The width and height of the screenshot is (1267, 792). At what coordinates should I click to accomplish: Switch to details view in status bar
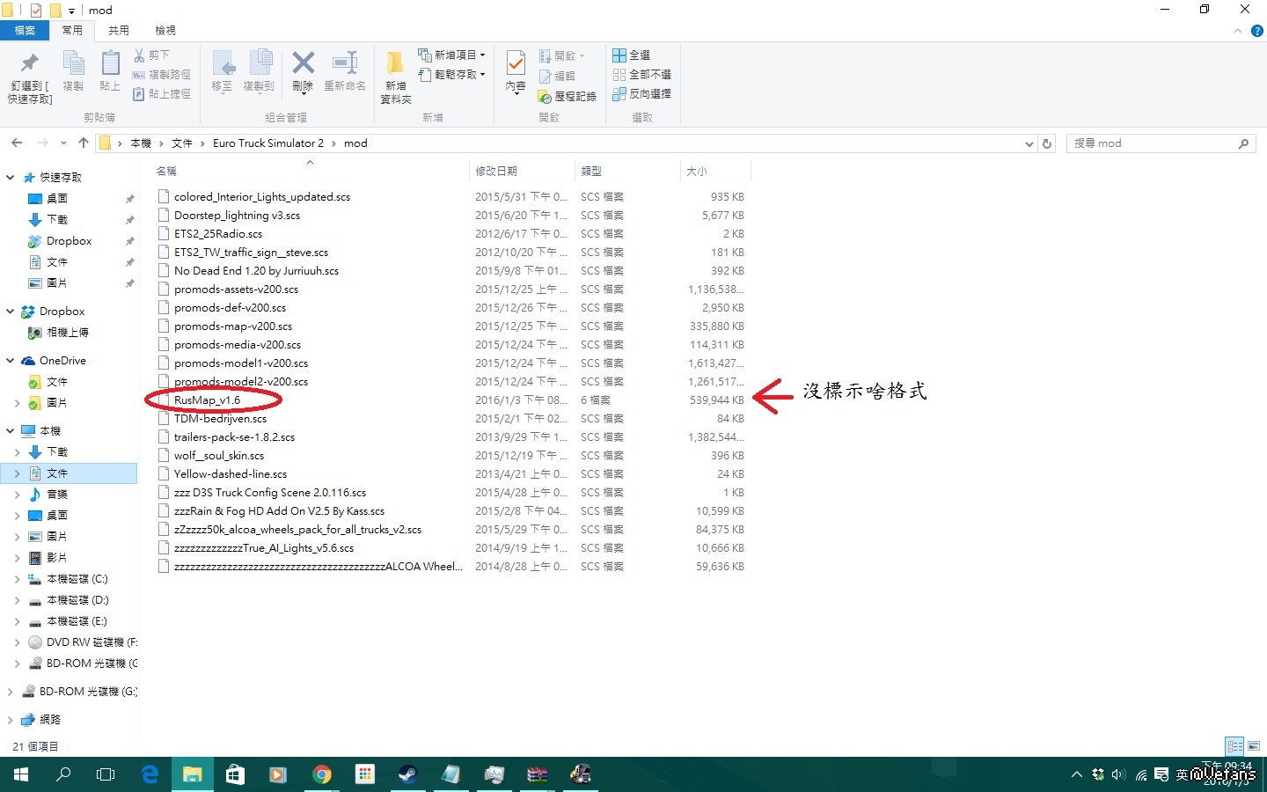pos(1234,746)
